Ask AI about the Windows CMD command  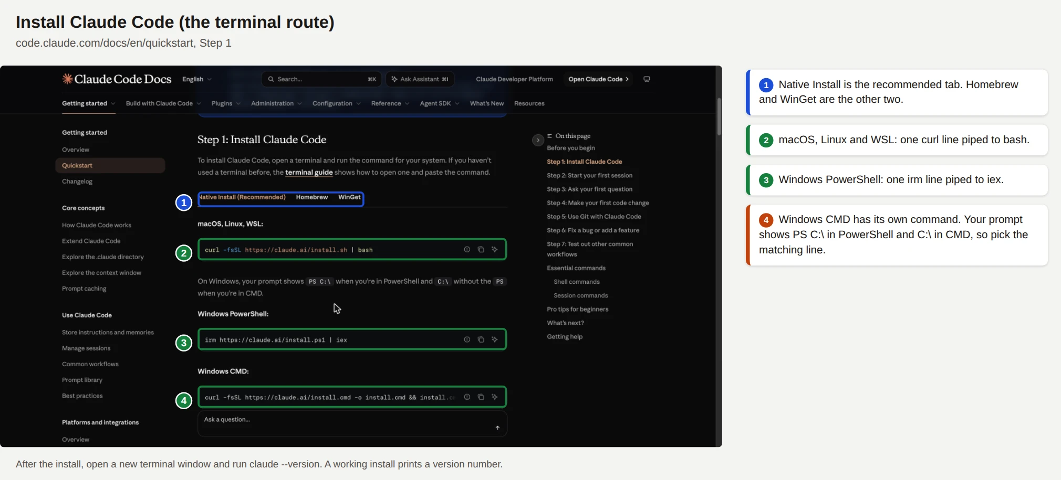(495, 397)
